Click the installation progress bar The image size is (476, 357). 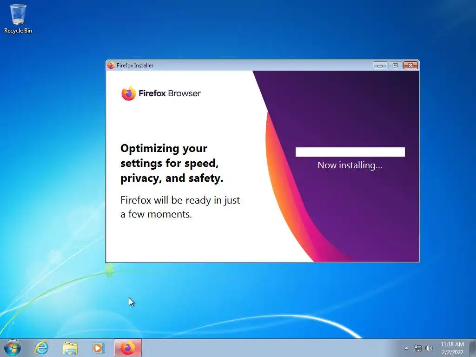pyautogui.click(x=350, y=152)
